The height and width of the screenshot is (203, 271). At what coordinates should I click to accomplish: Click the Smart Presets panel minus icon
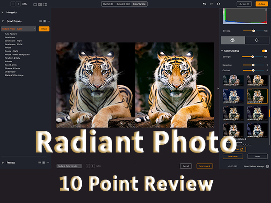[49, 21]
